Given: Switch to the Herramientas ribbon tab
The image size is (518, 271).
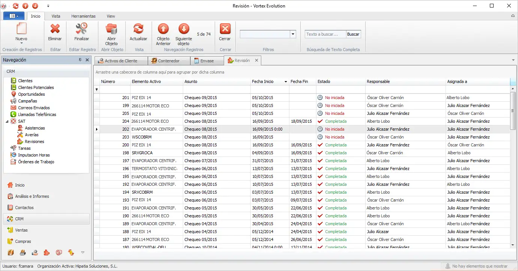Looking at the screenshot, I should (83, 16).
